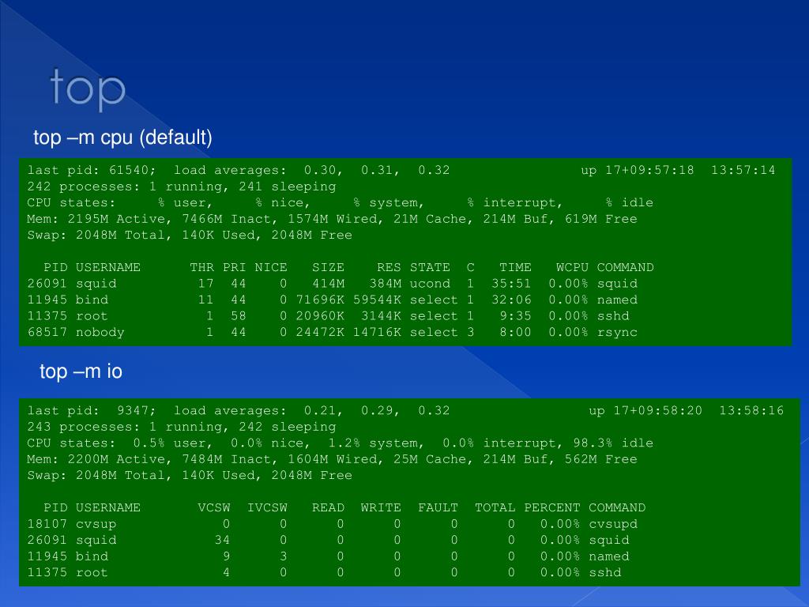Click "384M" resident size for squid
809x607 pixels.
(x=386, y=284)
